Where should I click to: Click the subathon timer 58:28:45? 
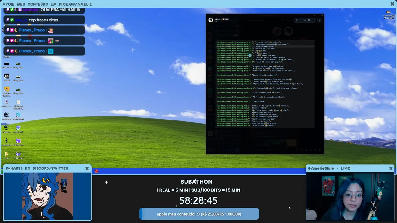pyautogui.click(x=198, y=201)
